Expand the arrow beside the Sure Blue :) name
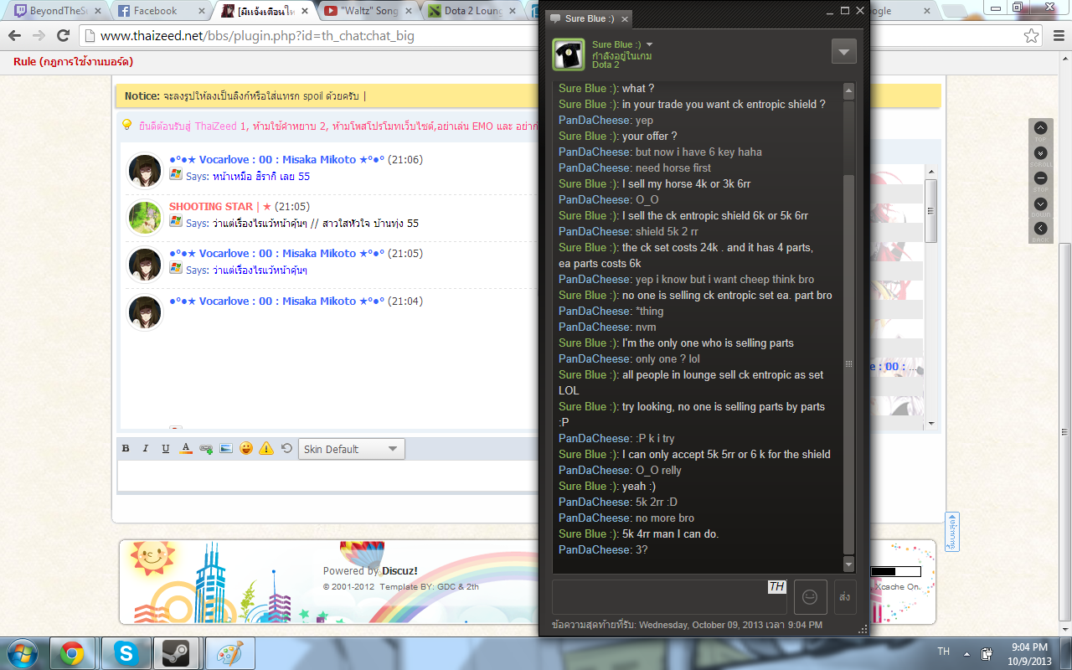The image size is (1072, 670). pos(649,44)
